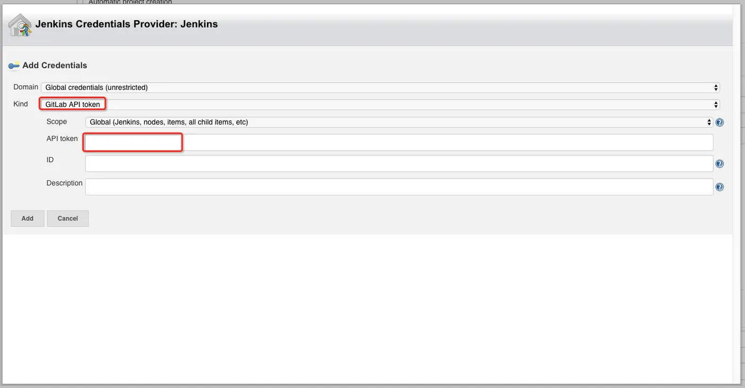The width and height of the screenshot is (745, 388).
Task: Click the Domain label
Action: coord(26,87)
